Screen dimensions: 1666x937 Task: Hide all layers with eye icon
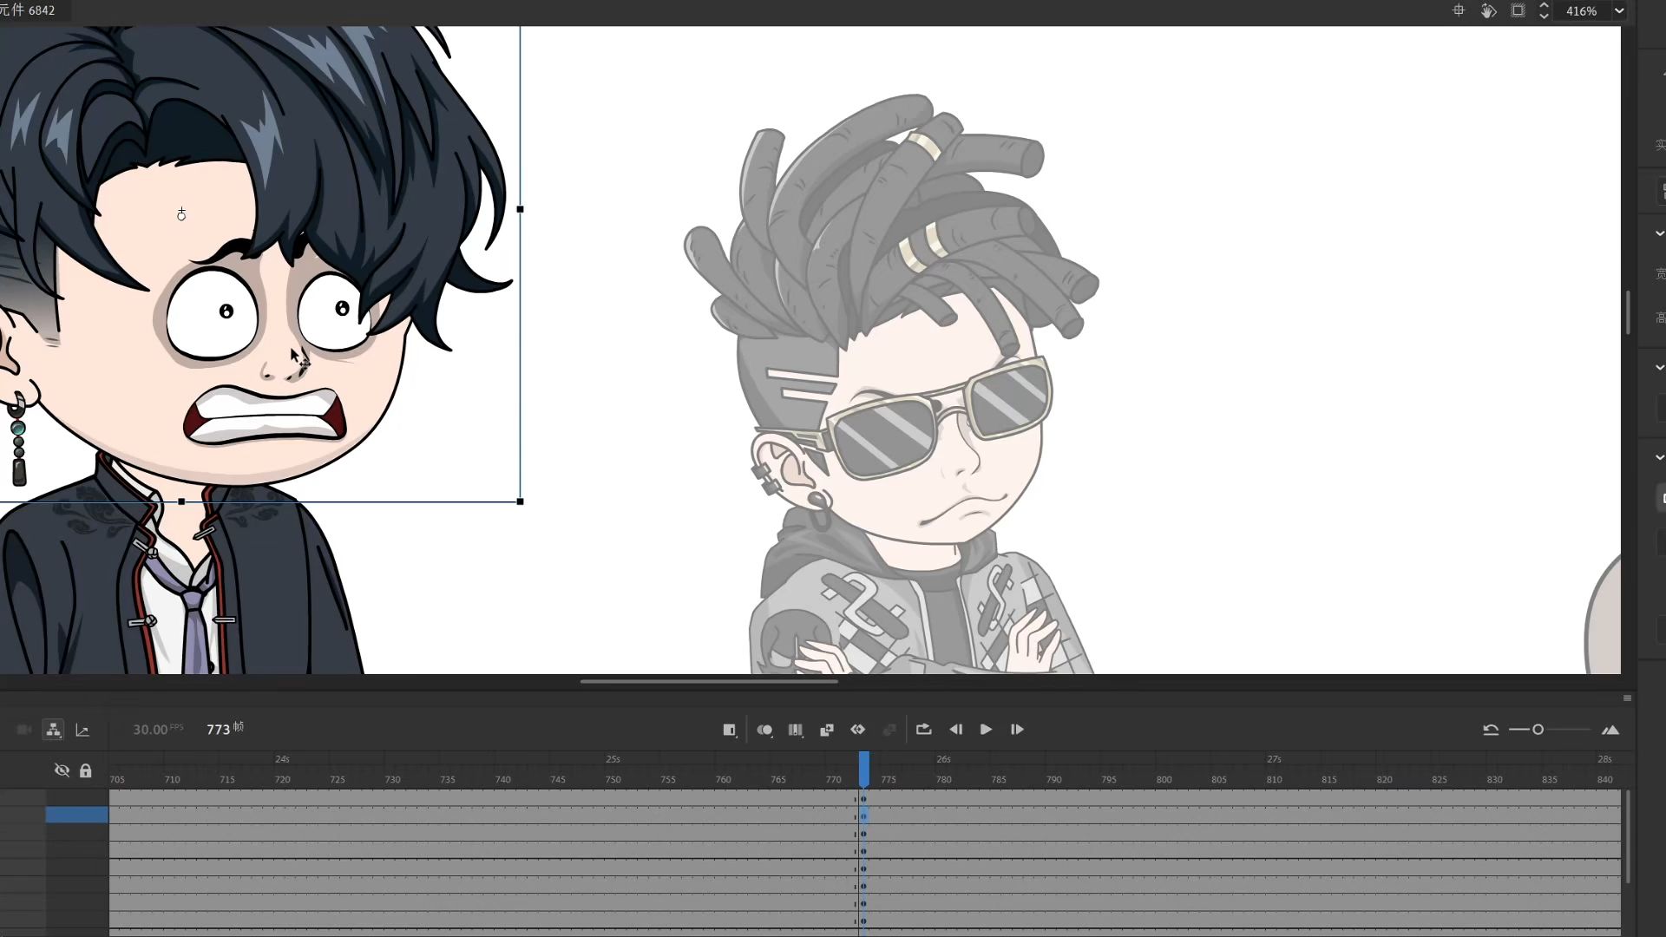click(x=62, y=770)
